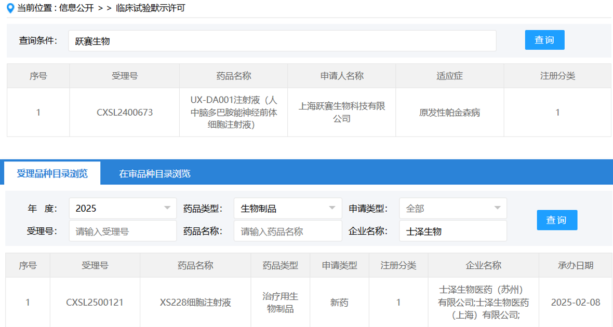This screenshot has width=613, height=327.
Task: Select the 受理品种目录浏览 tab
Action: tap(52, 173)
